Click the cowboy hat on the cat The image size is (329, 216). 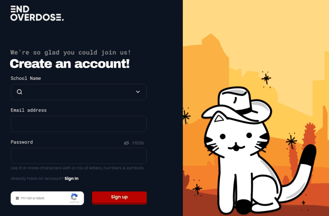pyautogui.click(x=237, y=105)
